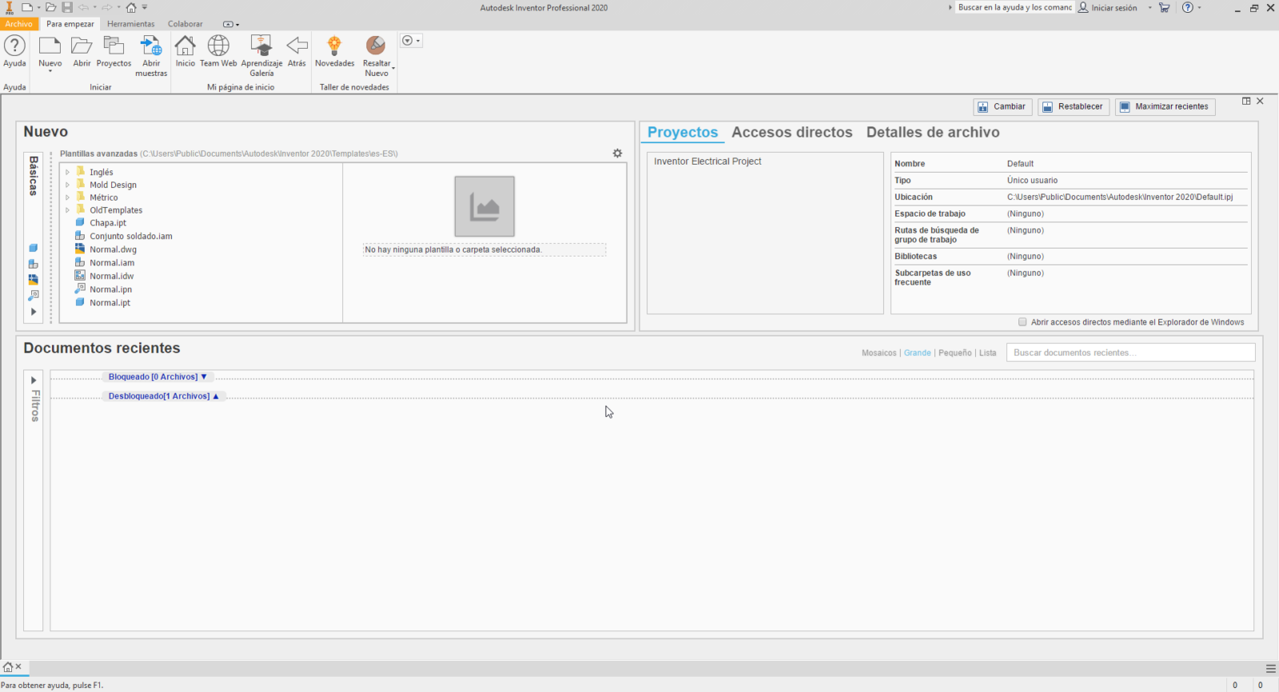Click the Novedades lightbulb icon
1279x692 pixels.
click(x=334, y=47)
